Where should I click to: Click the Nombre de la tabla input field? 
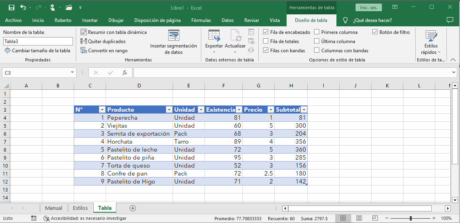pos(38,41)
